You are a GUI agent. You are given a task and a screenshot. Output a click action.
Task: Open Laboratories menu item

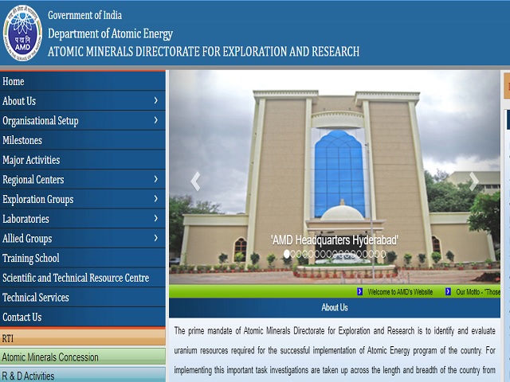[83, 219]
